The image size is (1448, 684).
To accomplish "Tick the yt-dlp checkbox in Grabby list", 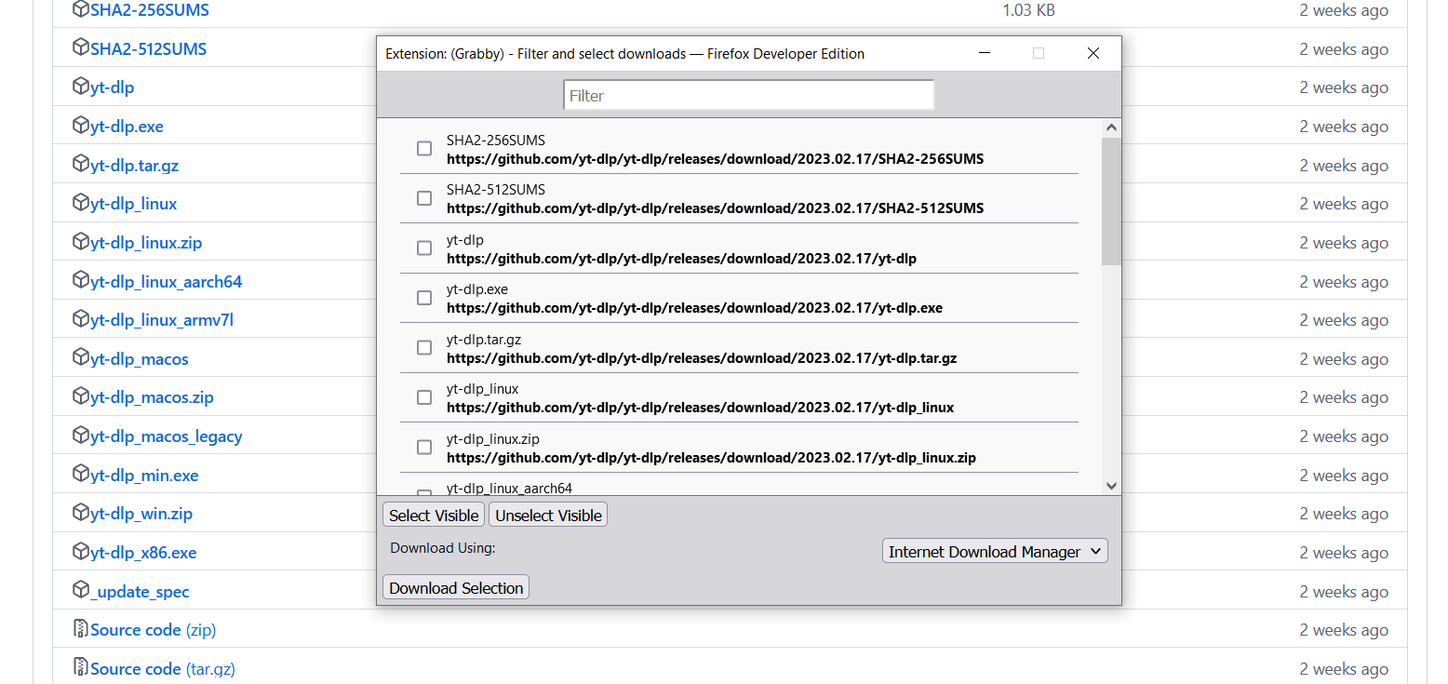I will click(x=424, y=248).
